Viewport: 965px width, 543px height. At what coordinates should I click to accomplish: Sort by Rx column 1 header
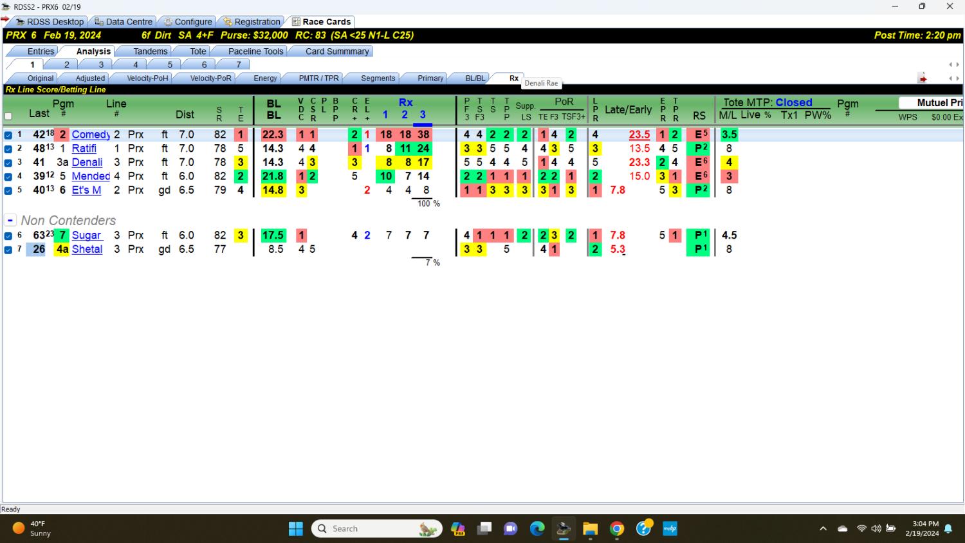385,115
